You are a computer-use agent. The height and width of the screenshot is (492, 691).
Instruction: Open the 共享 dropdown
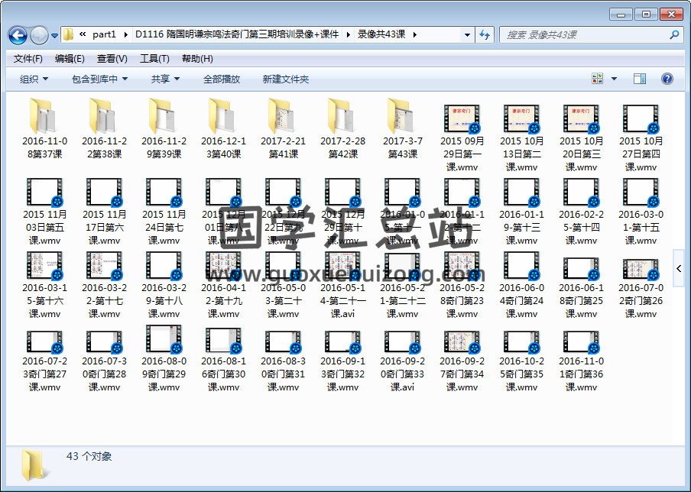tap(165, 79)
